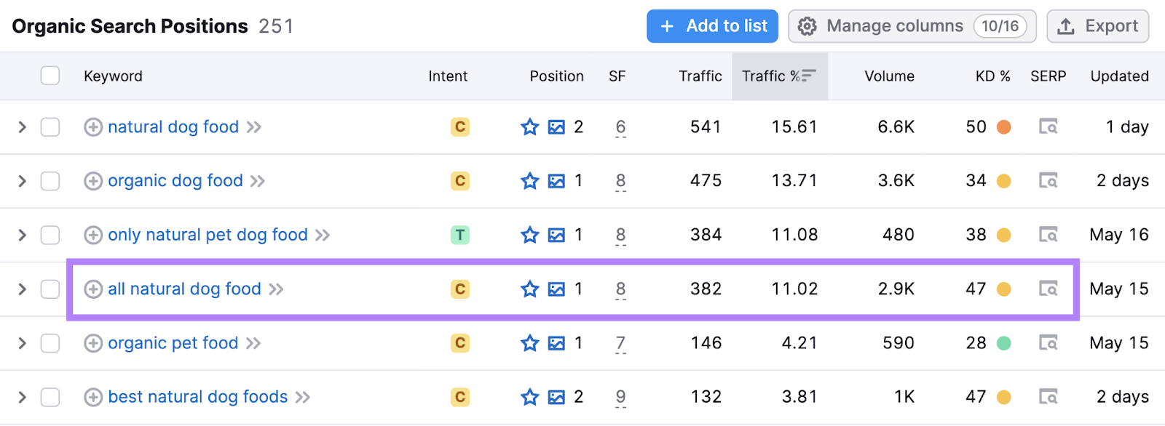Click double-arrow icon after natural dog food
This screenshot has width=1165, height=426.
[x=253, y=128]
